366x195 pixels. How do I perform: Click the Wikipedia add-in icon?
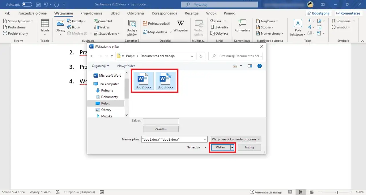coord(180,24)
